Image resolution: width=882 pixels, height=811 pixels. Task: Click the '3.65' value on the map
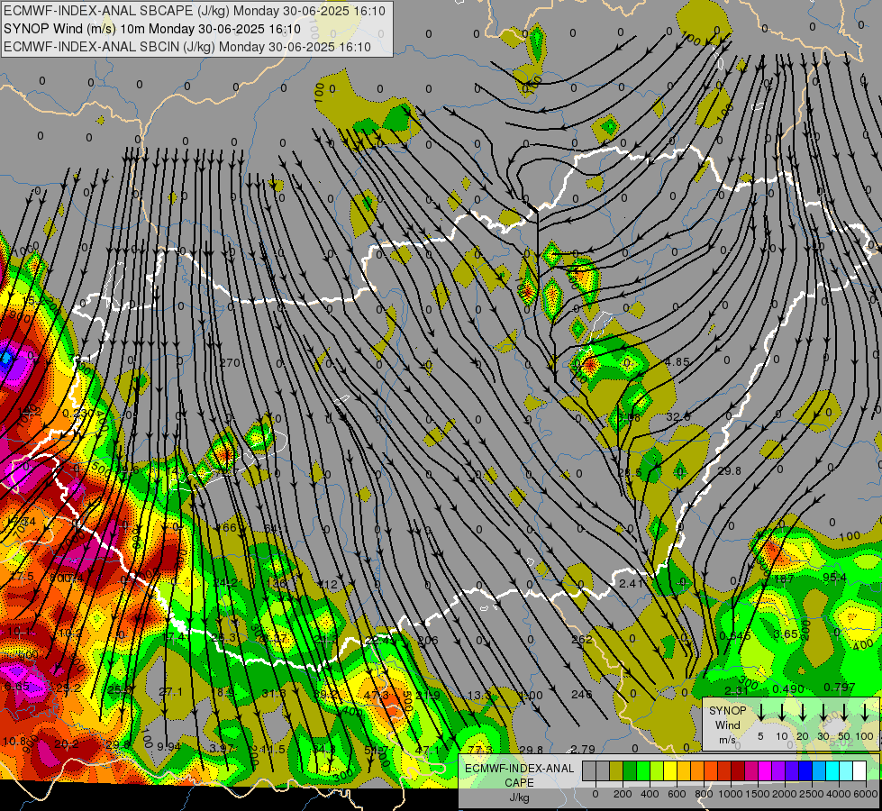[x=786, y=634]
